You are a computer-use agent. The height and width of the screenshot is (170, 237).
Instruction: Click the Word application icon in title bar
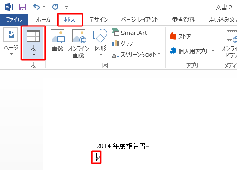tap(9, 7)
